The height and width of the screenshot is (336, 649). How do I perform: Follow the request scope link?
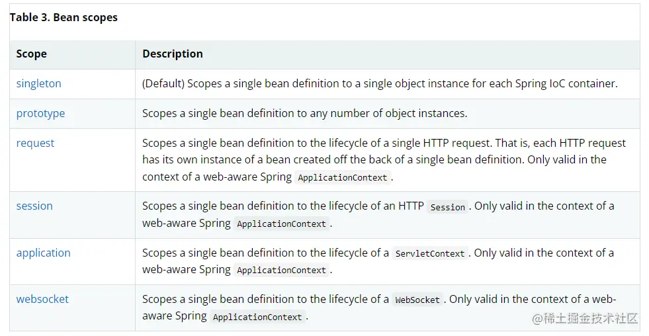(35, 143)
